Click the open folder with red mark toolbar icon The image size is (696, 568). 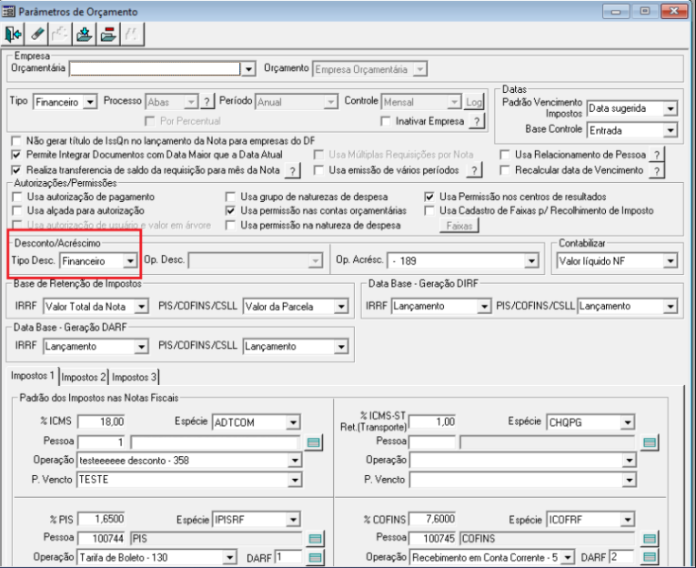[108, 35]
